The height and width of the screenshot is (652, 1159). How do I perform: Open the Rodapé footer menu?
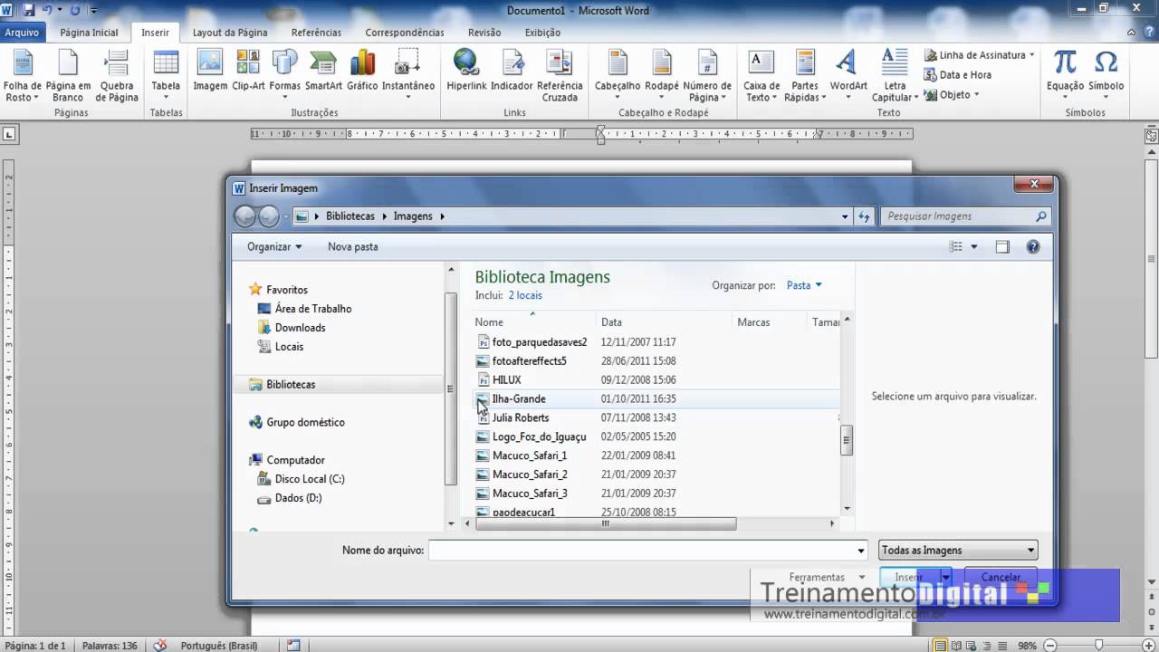click(662, 76)
